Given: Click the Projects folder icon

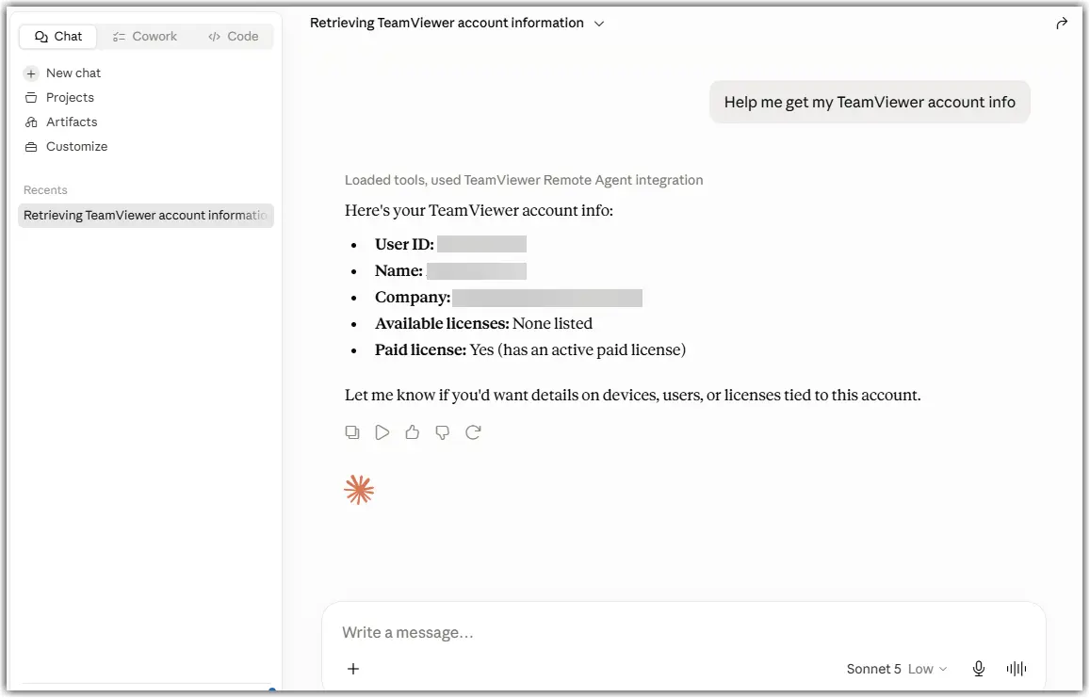Looking at the screenshot, I should click(30, 97).
